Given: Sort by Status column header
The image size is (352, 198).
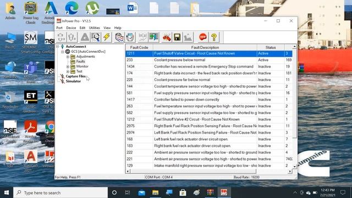Looking at the screenshot, I should coord(271,48).
